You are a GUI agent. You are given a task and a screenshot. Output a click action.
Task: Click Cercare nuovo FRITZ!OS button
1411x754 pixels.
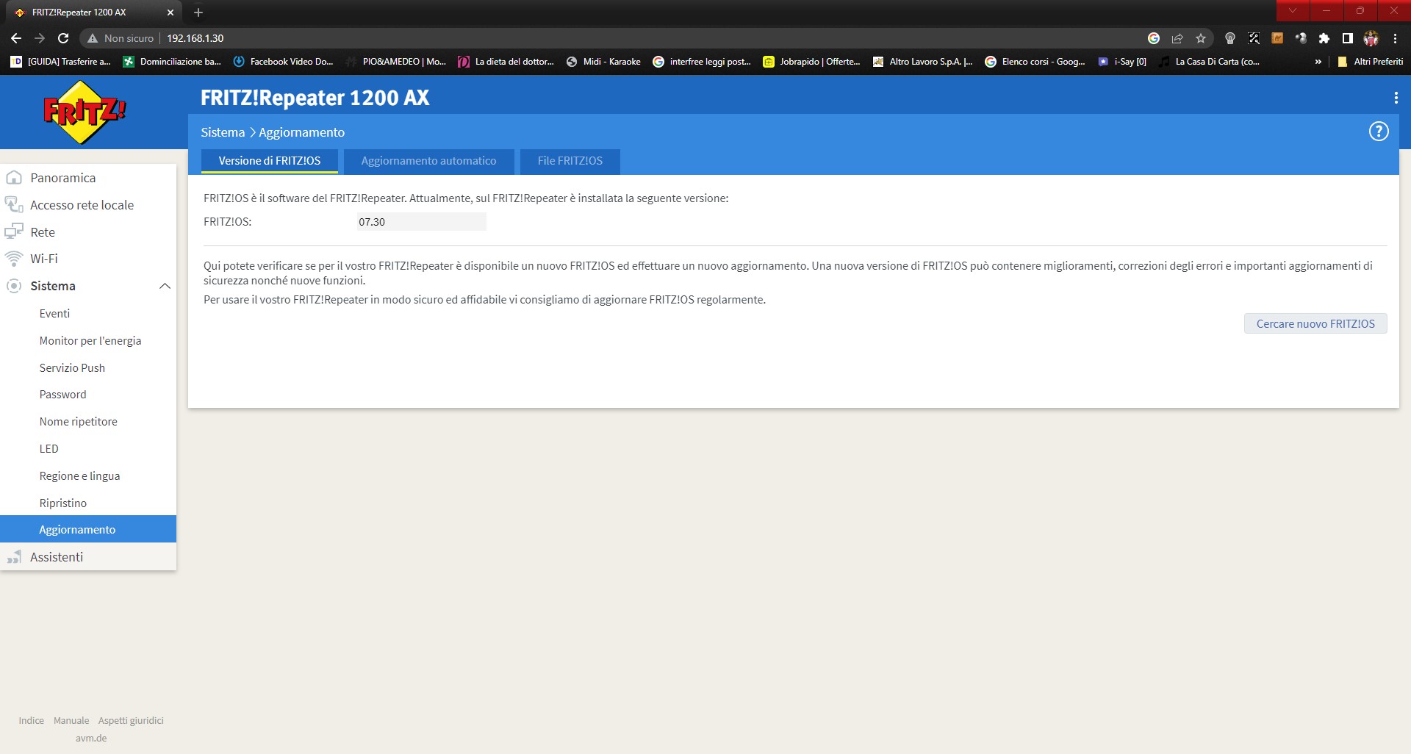(x=1315, y=323)
